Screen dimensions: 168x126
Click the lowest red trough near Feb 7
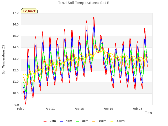click(26, 104)
